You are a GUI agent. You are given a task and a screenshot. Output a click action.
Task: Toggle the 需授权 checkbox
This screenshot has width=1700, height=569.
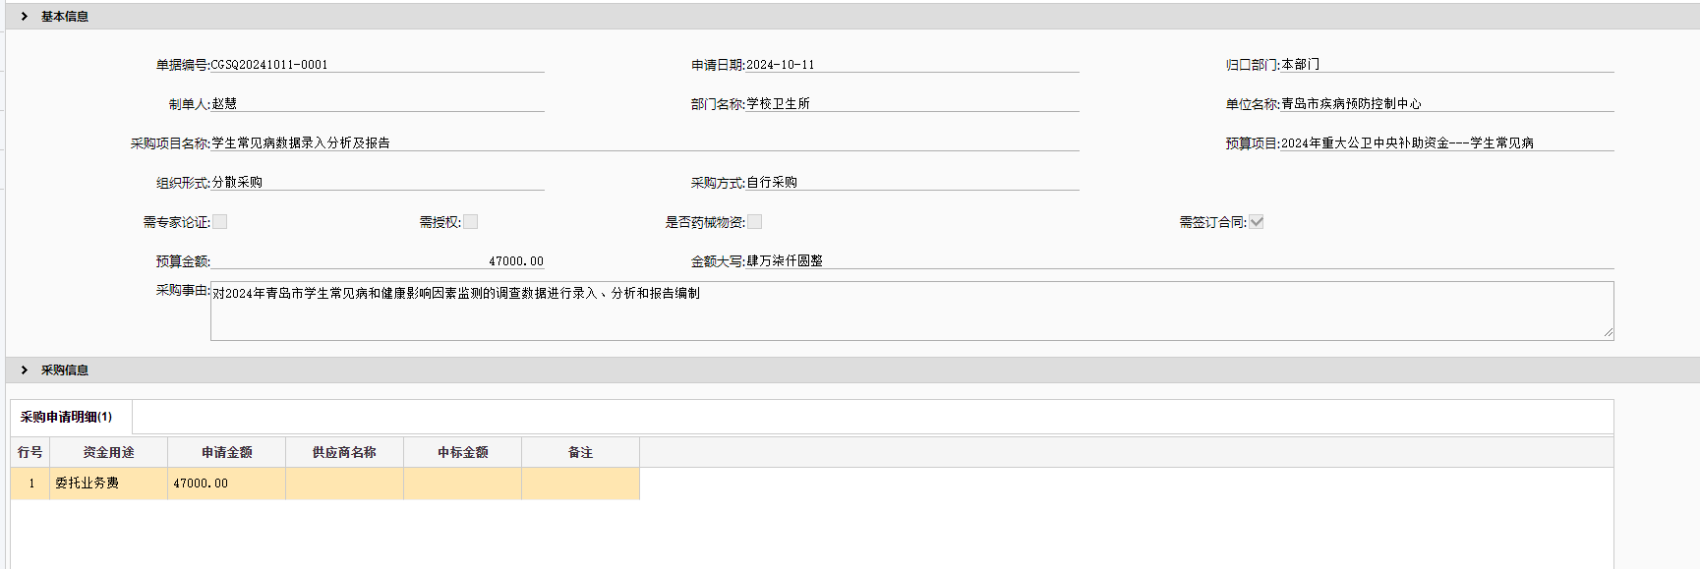pyautogui.click(x=471, y=222)
